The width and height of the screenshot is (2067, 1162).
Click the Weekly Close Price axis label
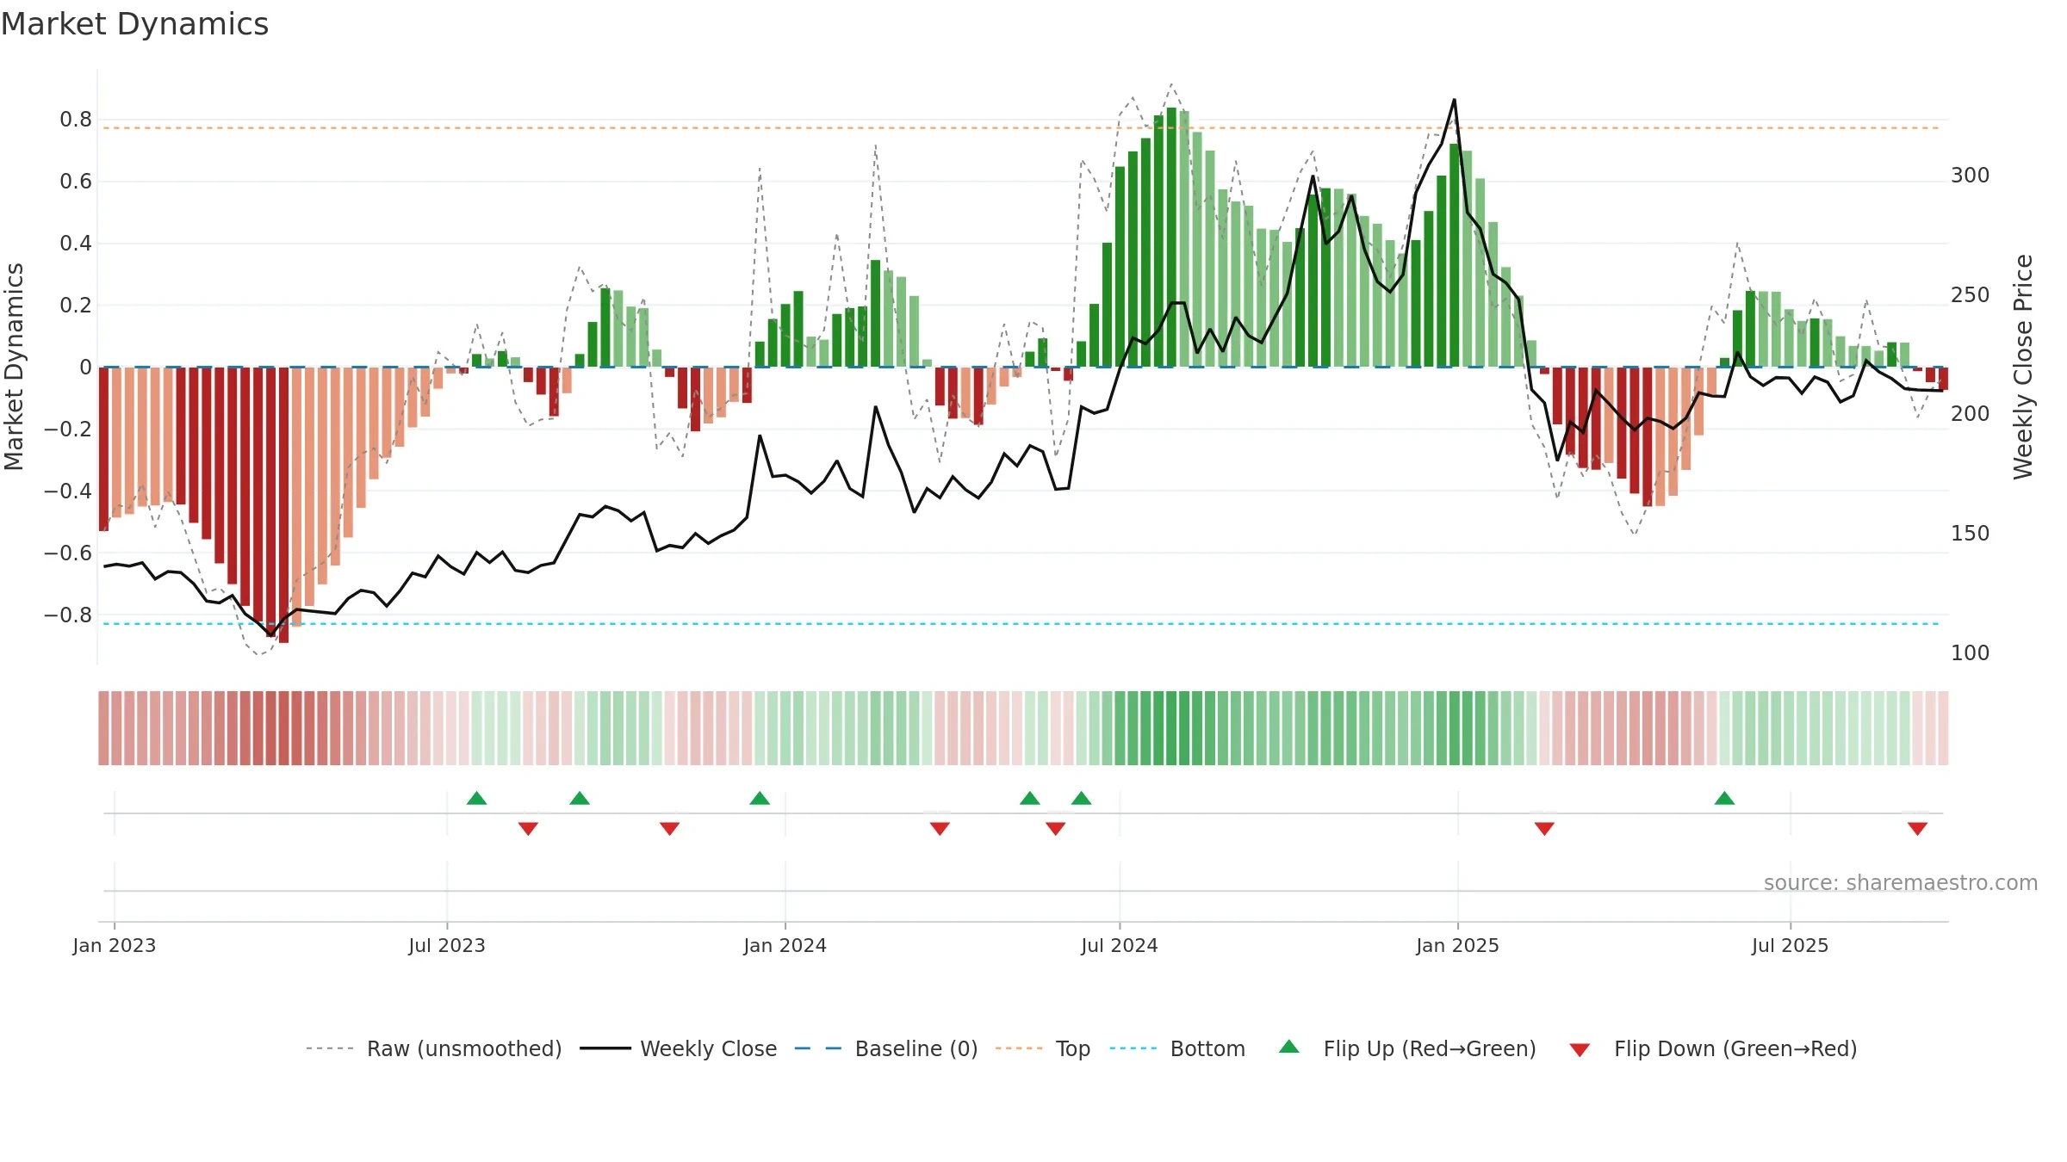[x=2023, y=367]
